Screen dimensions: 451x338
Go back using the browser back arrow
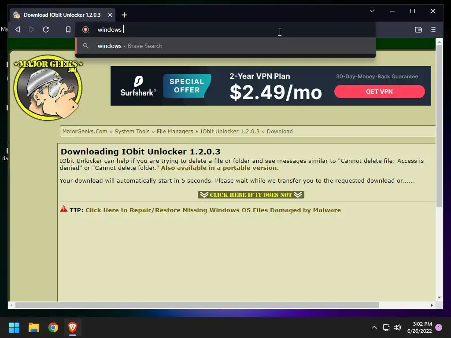18,29
